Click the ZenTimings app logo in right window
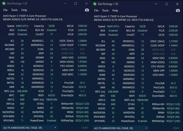183x131 pixels. (95, 4)
